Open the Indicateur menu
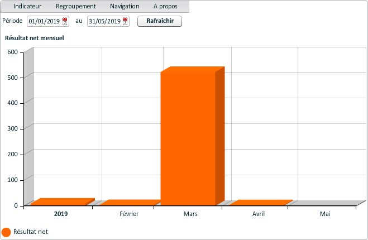The image size is (368, 240). [27, 6]
